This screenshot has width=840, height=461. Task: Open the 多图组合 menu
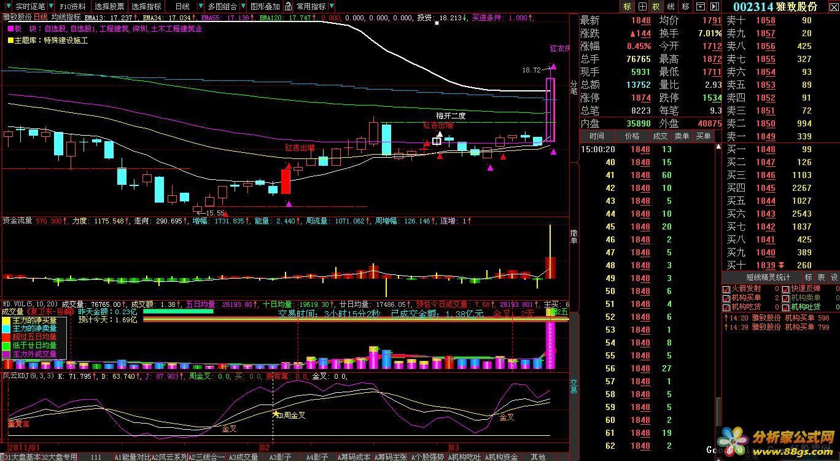(222, 6)
